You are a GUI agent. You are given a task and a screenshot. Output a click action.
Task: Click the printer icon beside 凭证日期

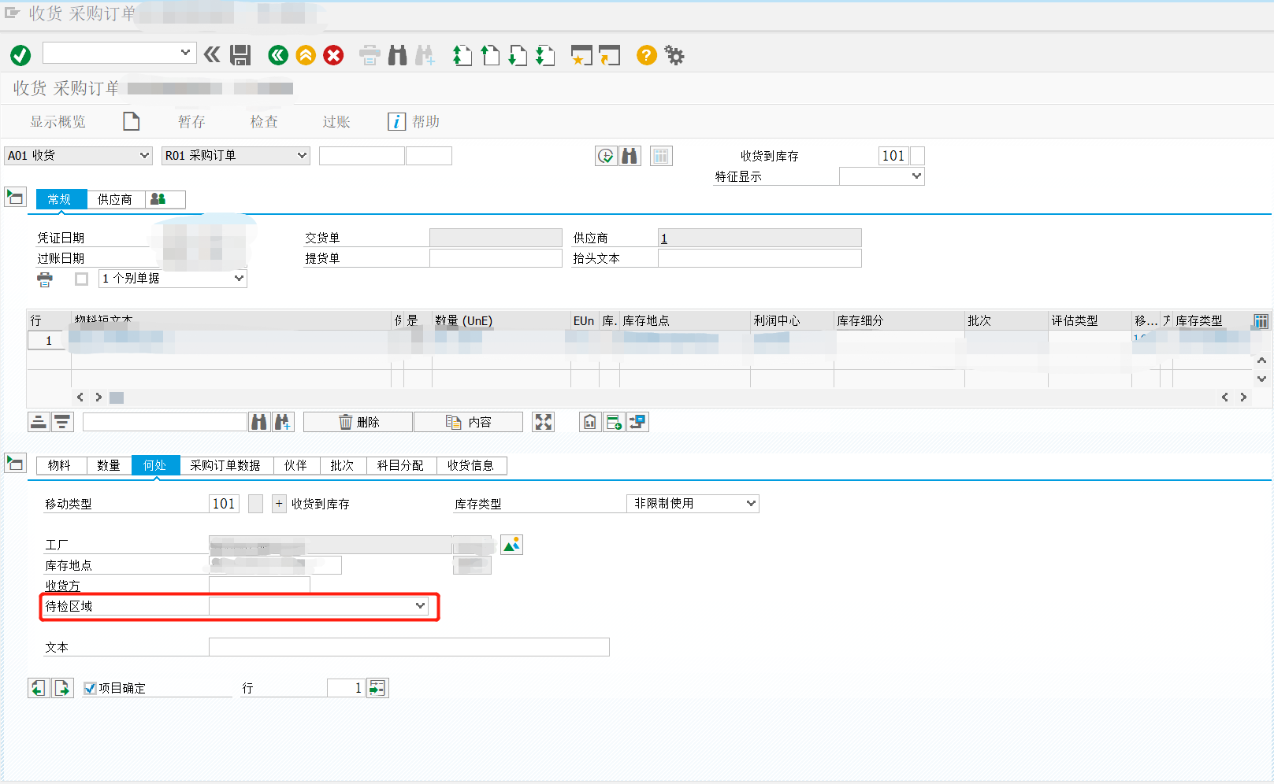click(x=45, y=279)
